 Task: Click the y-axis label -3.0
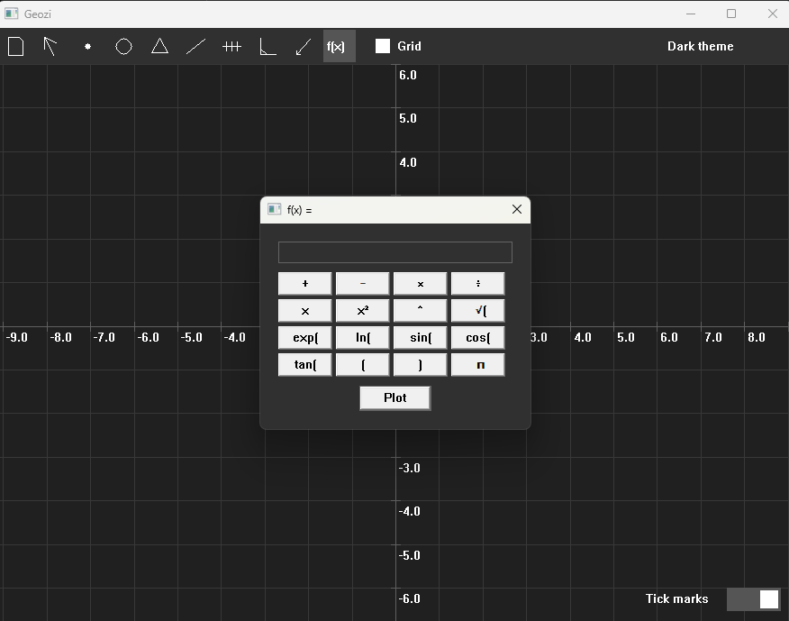coord(409,469)
